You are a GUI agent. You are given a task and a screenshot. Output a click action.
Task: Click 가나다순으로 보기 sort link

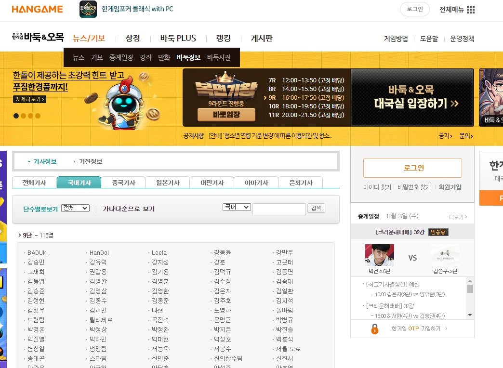coord(129,209)
